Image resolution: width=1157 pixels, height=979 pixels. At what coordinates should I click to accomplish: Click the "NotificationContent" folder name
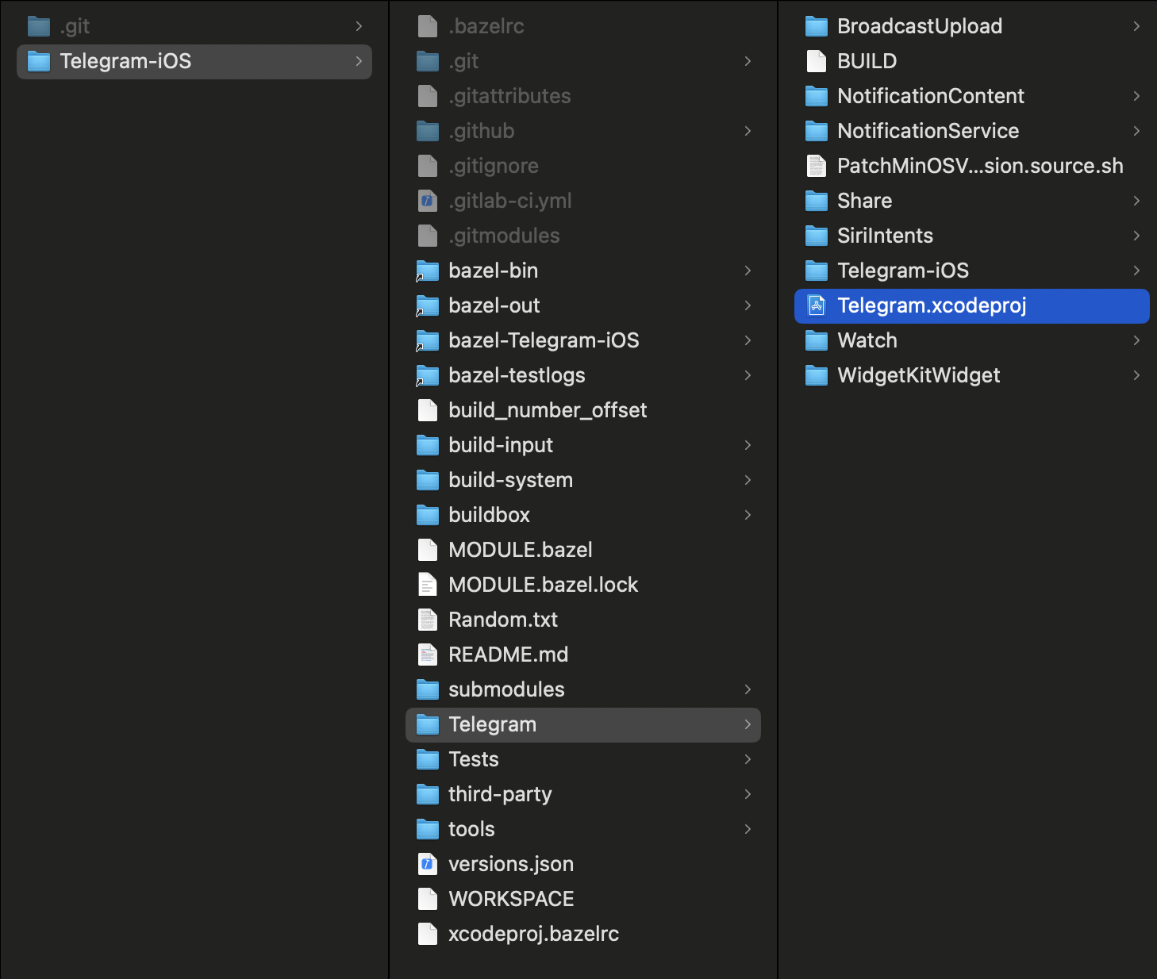(931, 96)
